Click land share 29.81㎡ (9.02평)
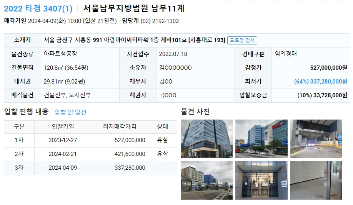353x205 pixels. point(64,81)
